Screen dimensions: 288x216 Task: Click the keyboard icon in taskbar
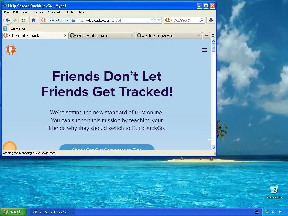coord(256,212)
